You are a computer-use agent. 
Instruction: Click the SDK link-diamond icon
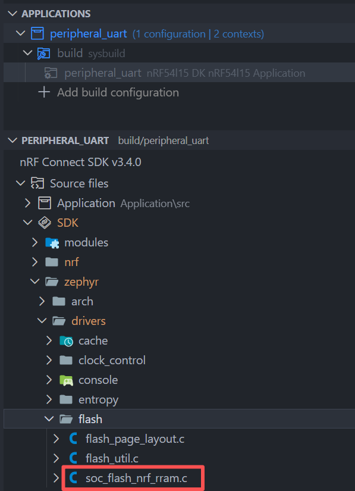click(x=45, y=223)
